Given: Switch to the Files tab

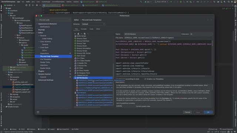Looking at the screenshot, I should [x=76, y=29].
